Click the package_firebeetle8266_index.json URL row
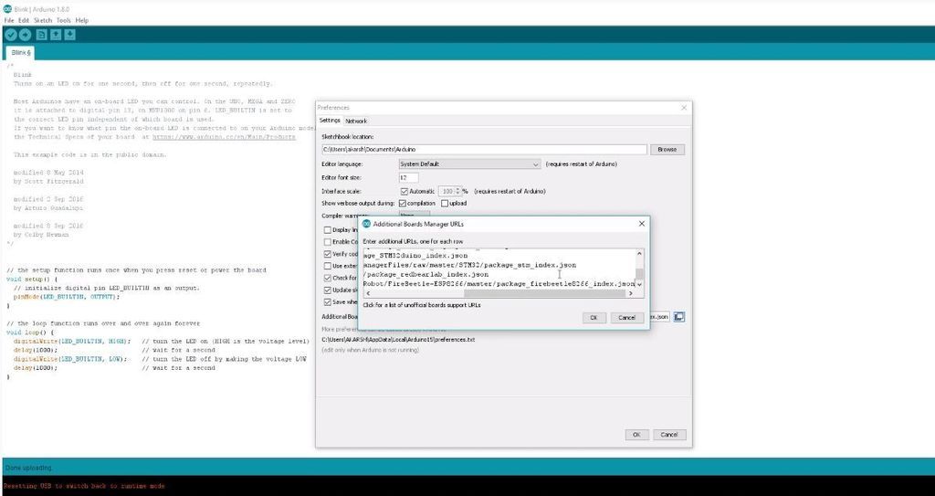The width and height of the screenshot is (935, 496). tap(499, 283)
